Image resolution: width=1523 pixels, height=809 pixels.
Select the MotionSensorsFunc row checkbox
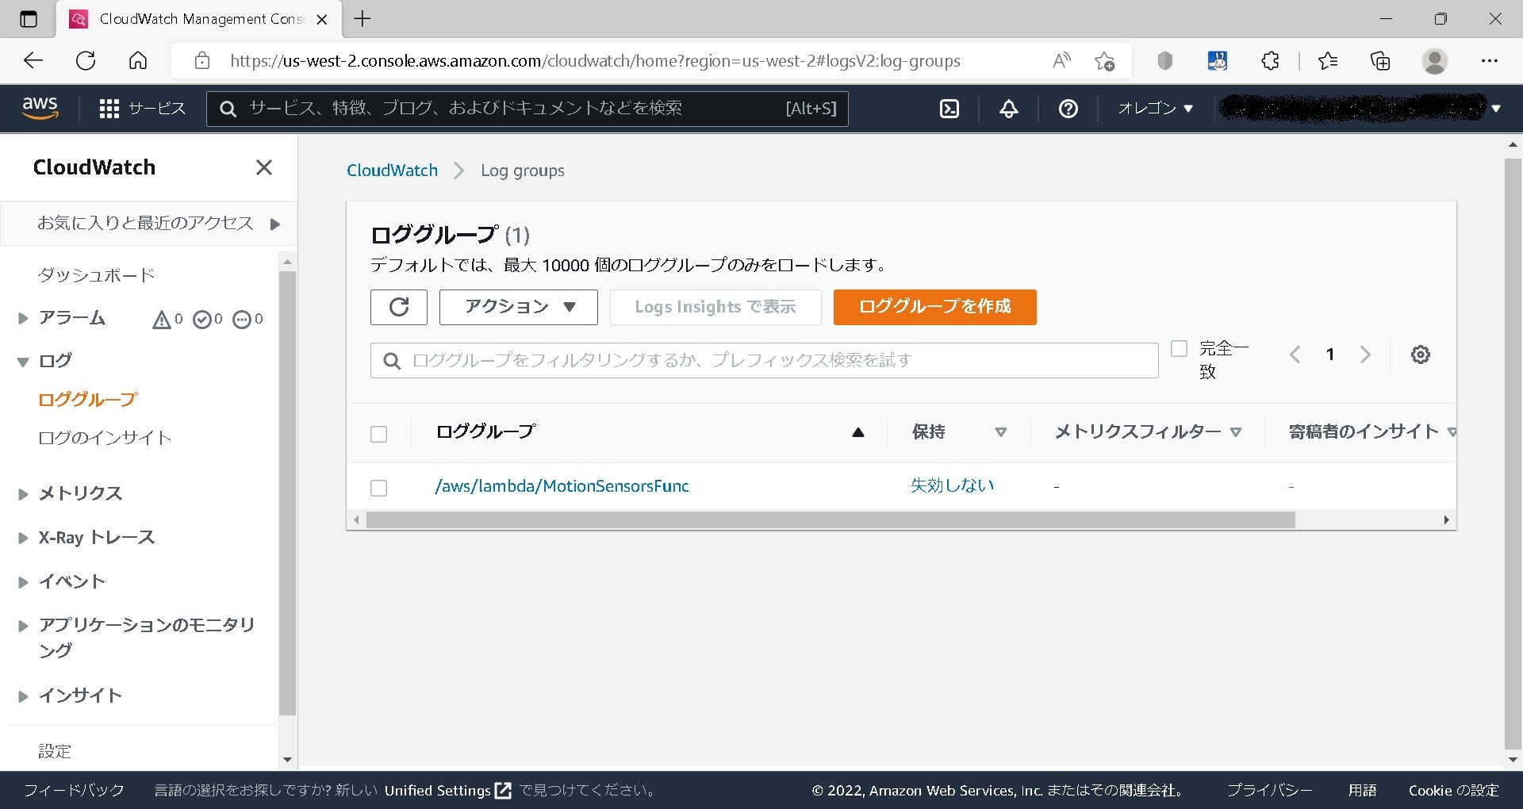coord(379,488)
